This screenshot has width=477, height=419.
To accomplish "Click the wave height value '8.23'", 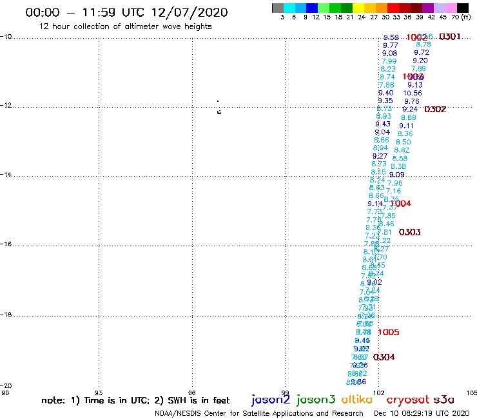I will 388,69.
